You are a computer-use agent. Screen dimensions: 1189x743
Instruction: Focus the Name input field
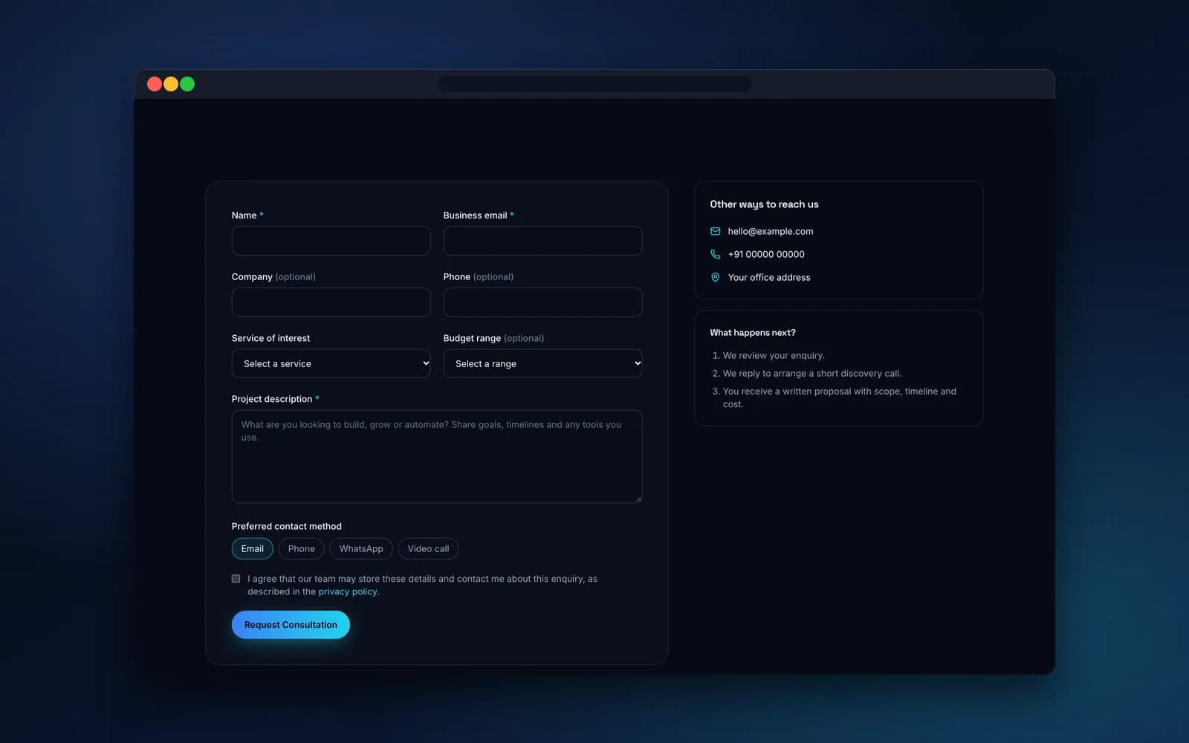331,241
